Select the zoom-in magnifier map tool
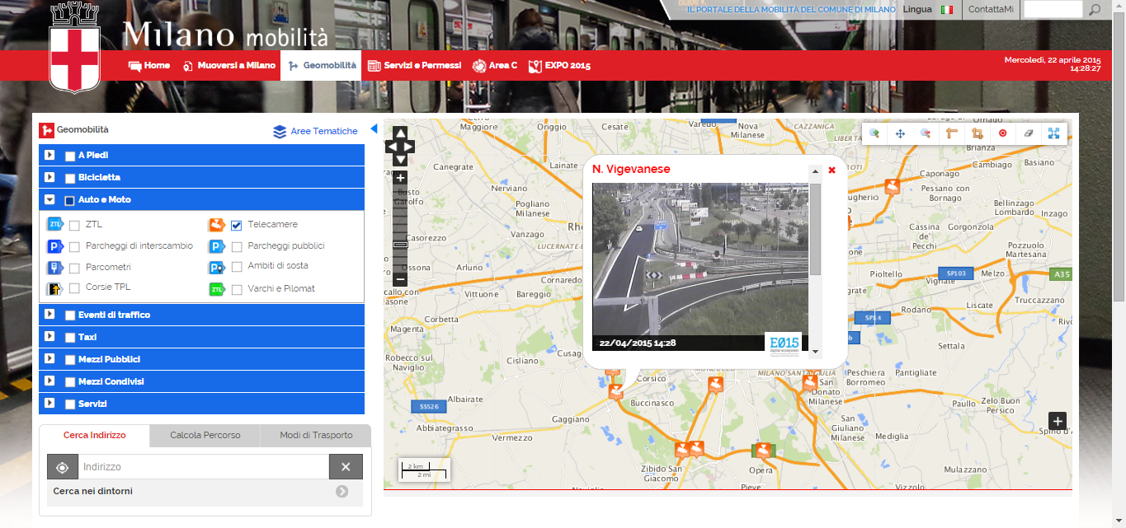 coord(874,133)
